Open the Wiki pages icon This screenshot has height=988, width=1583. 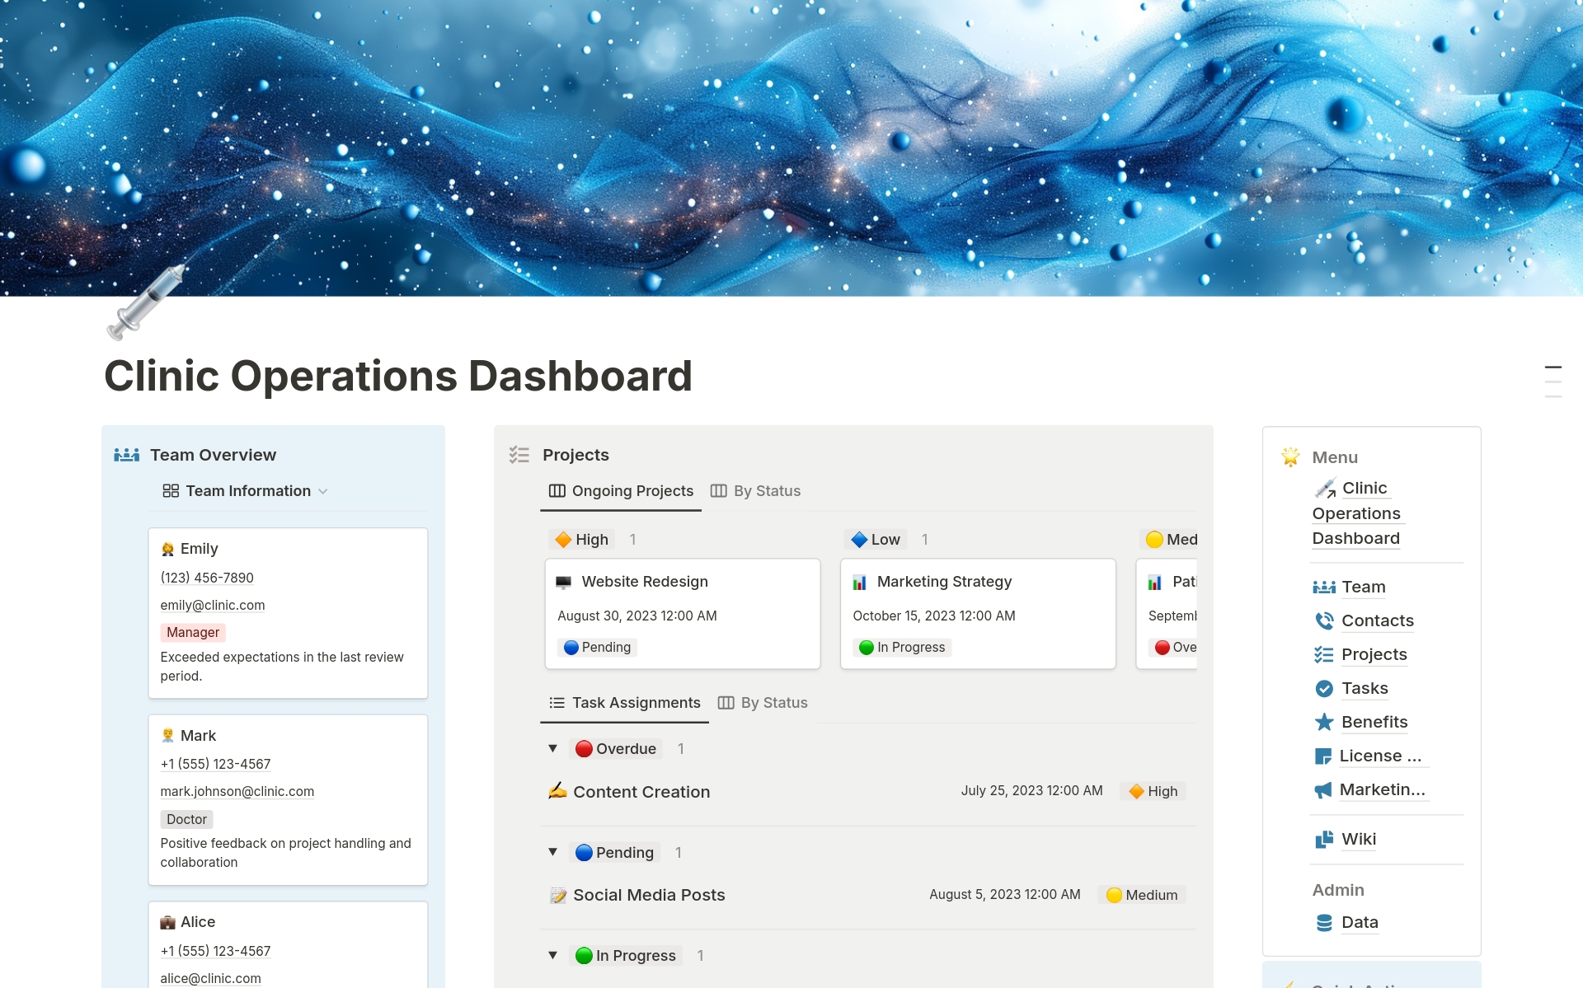[1324, 839]
